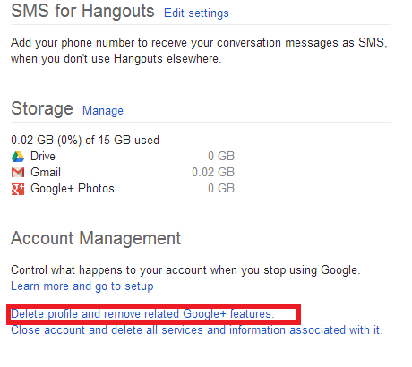Click the Drive storage label

pyautogui.click(x=43, y=157)
